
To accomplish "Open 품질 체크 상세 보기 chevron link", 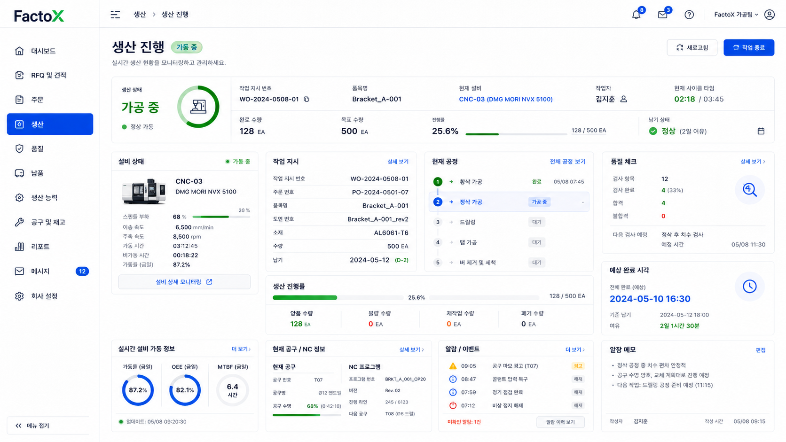I will [x=753, y=162].
